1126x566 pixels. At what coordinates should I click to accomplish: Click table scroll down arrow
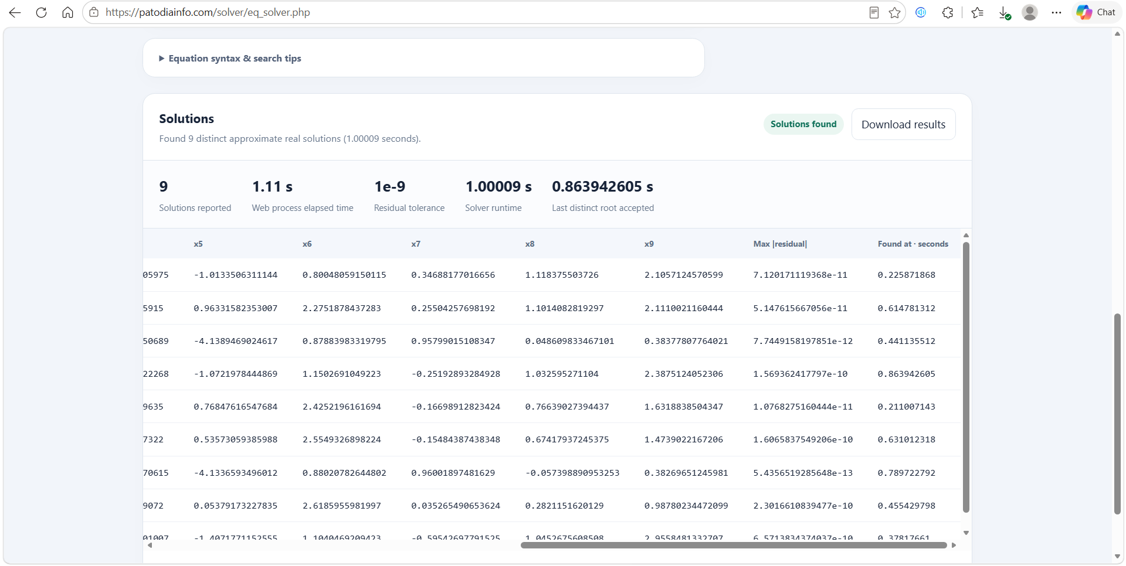[x=966, y=533]
